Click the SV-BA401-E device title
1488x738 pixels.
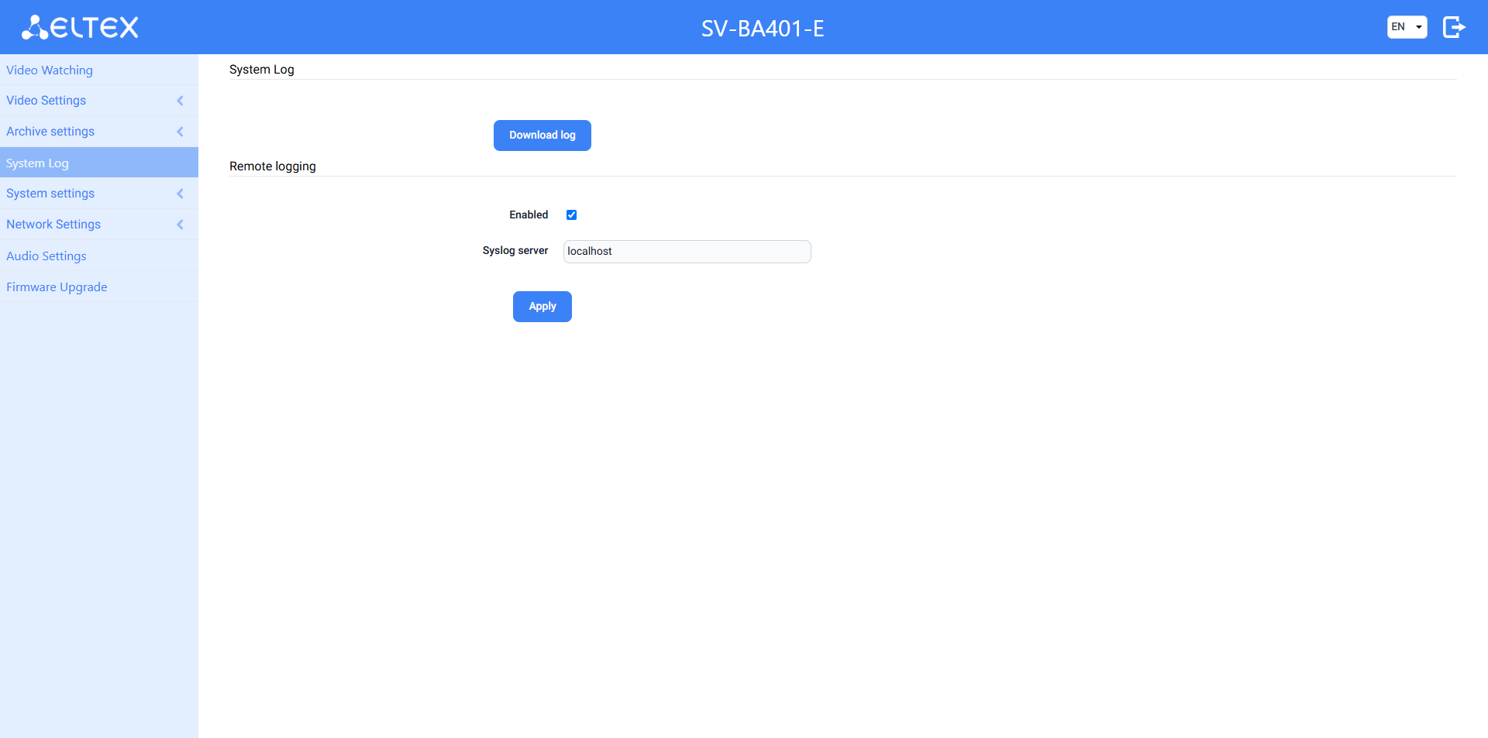pyautogui.click(x=763, y=29)
